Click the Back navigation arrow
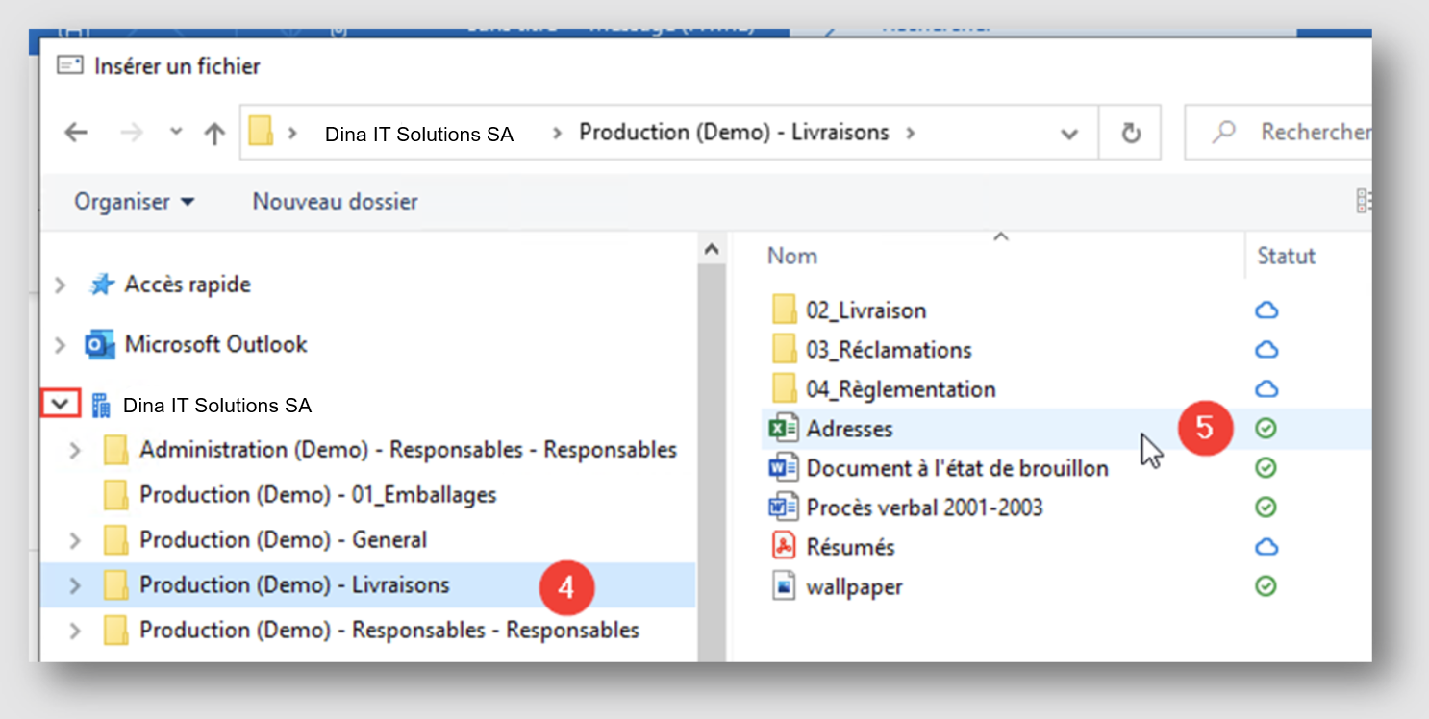 pos(76,133)
